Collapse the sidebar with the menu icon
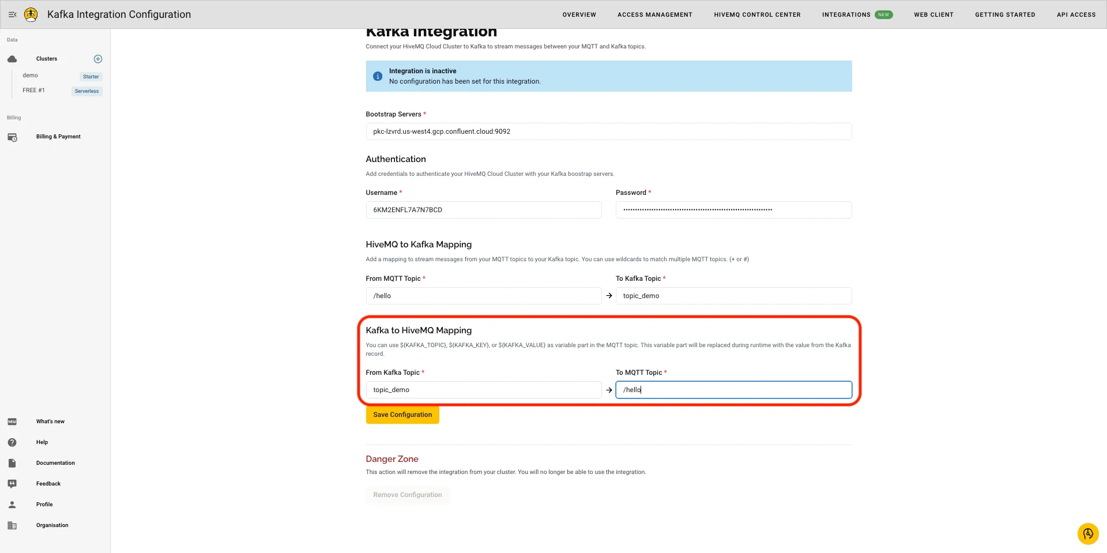 point(12,14)
